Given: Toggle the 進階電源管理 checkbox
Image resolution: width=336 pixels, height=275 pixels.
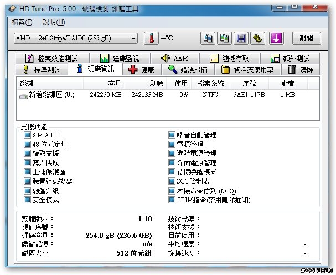Looking at the screenshot, I should 172,153.
